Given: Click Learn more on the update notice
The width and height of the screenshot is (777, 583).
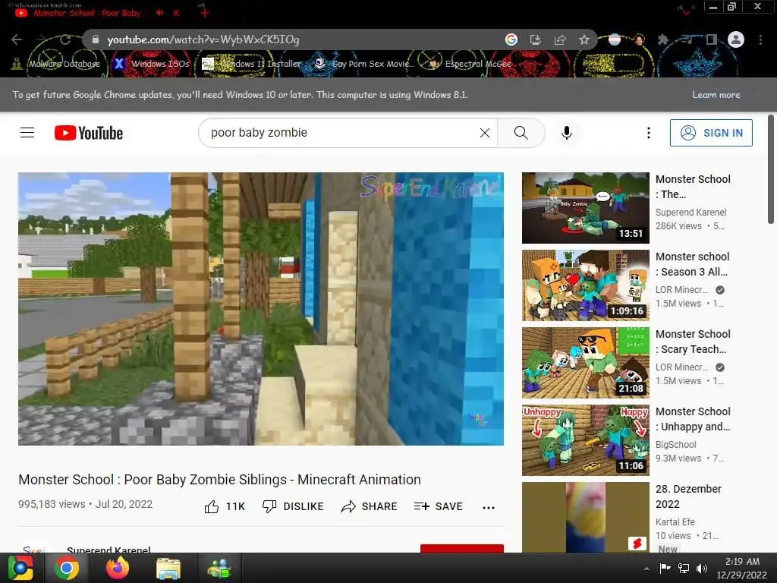Looking at the screenshot, I should [716, 95].
